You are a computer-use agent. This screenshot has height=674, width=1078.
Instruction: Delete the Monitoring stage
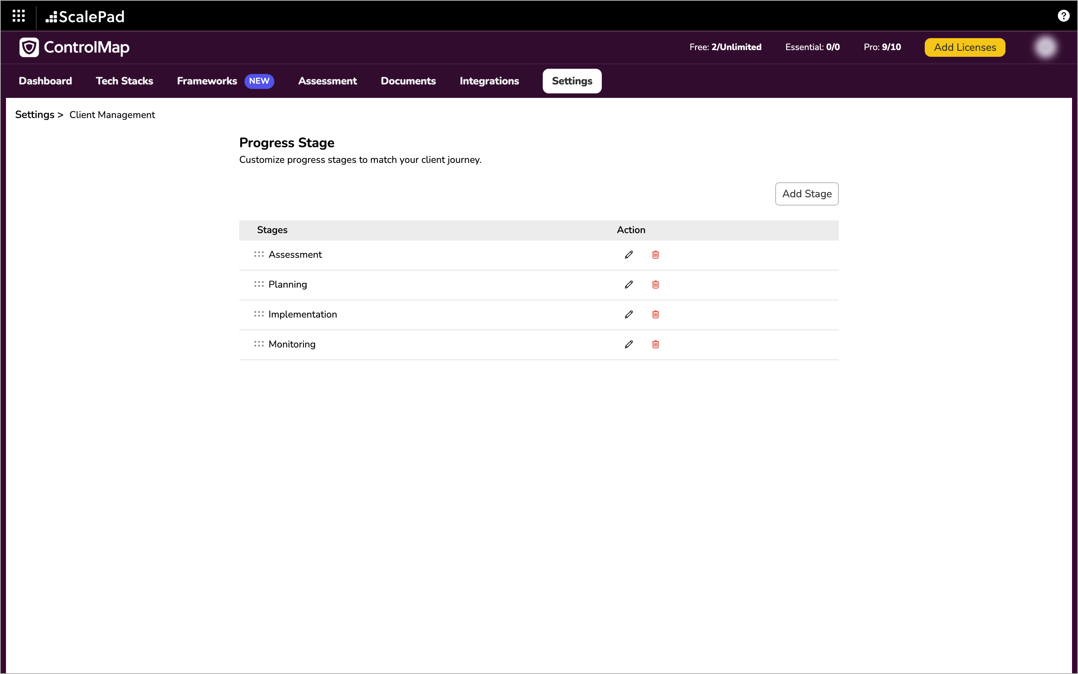coord(655,344)
